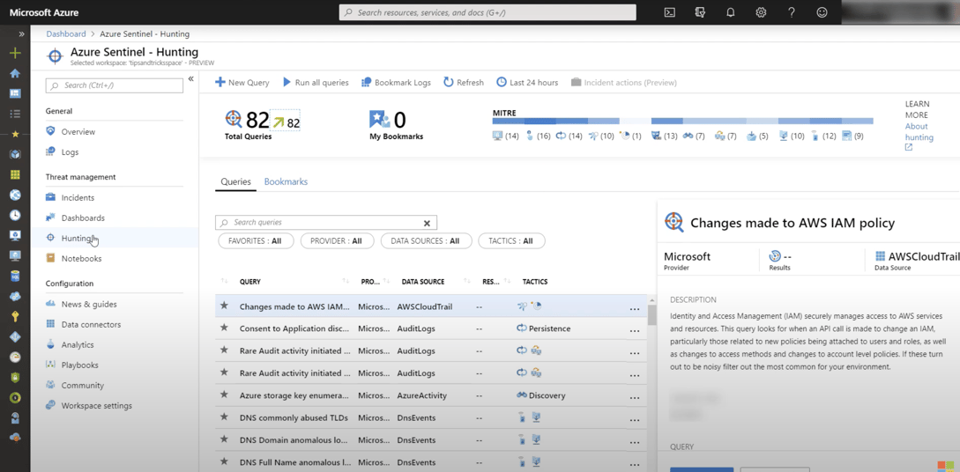
Task: Open the feedback smiley icon
Action: point(822,12)
